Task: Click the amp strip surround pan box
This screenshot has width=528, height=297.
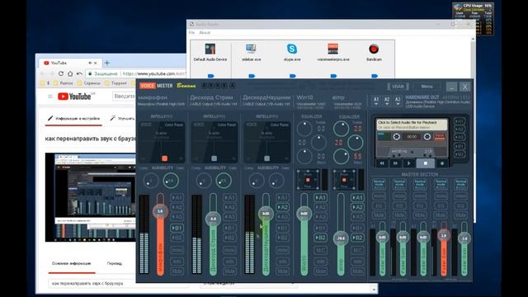Action: pyautogui.click(x=344, y=180)
